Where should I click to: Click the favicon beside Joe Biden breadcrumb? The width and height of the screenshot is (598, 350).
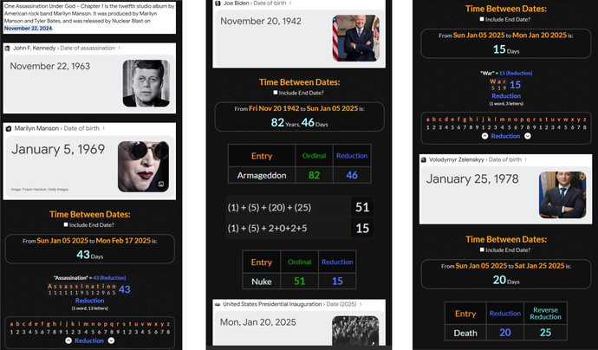tap(218, 3)
